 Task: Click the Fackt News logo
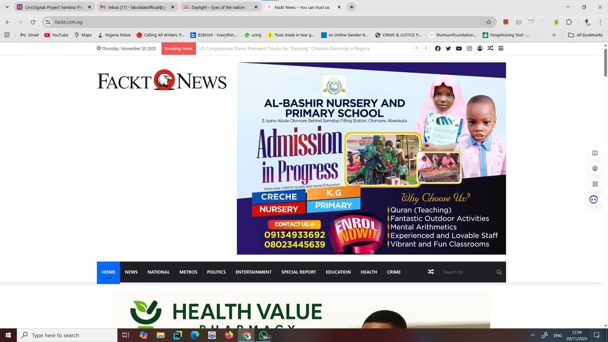(161, 80)
